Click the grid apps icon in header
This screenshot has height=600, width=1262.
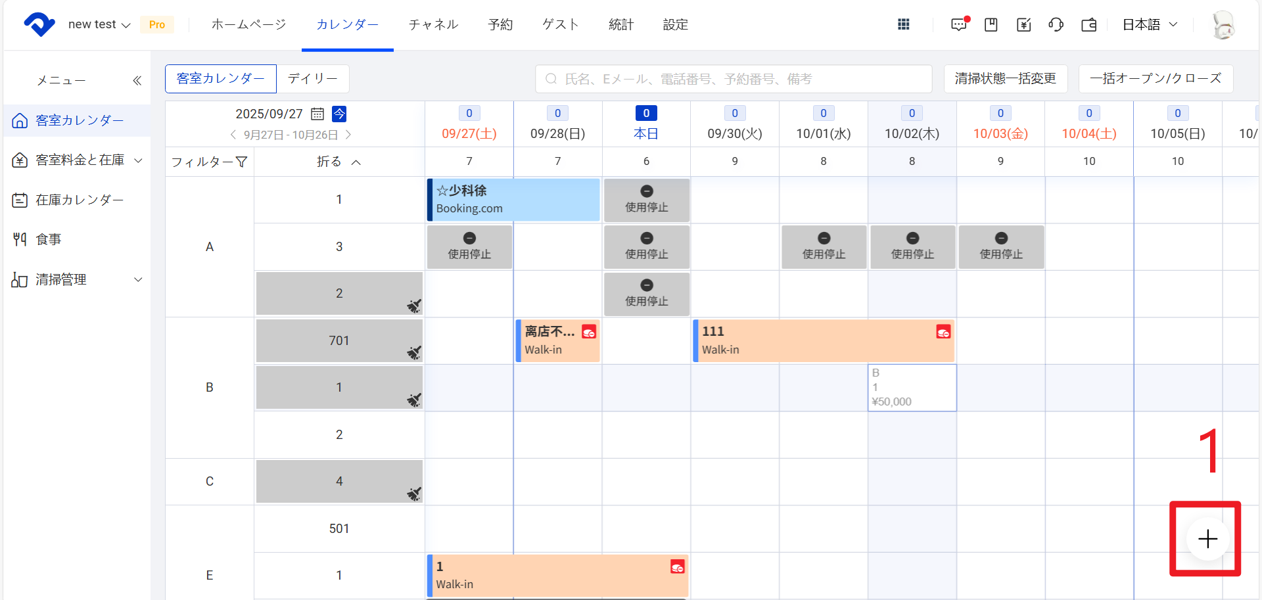coord(904,24)
